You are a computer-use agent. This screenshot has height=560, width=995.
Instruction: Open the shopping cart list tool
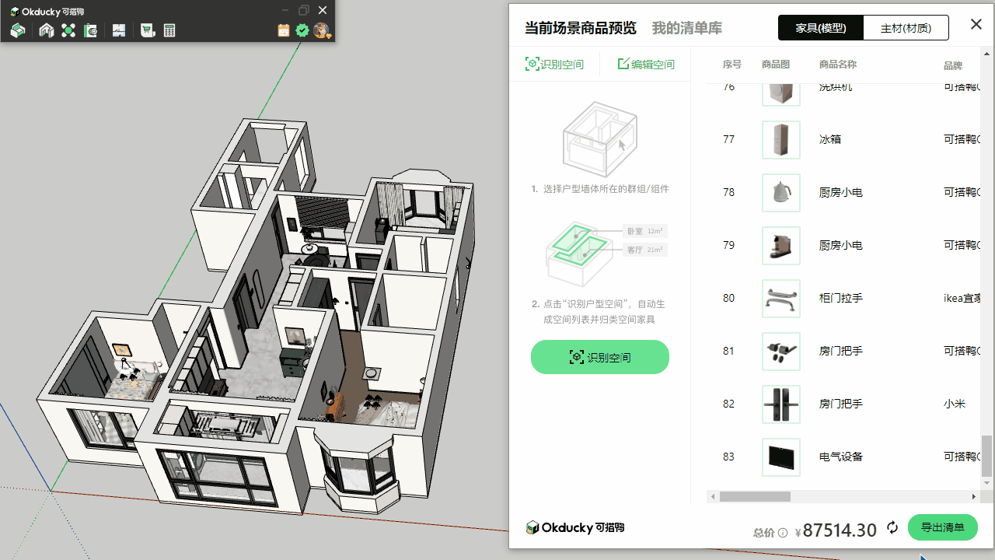point(147,30)
